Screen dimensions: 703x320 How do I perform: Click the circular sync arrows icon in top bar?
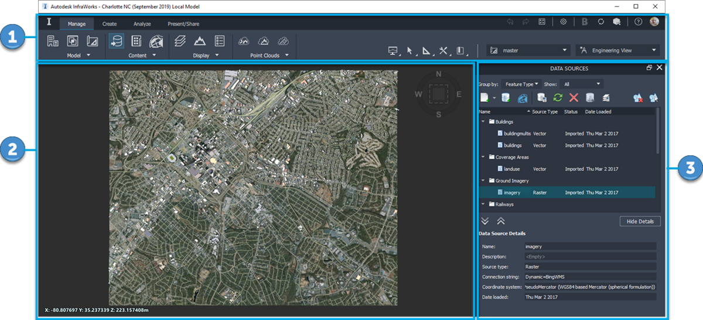coord(600,22)
